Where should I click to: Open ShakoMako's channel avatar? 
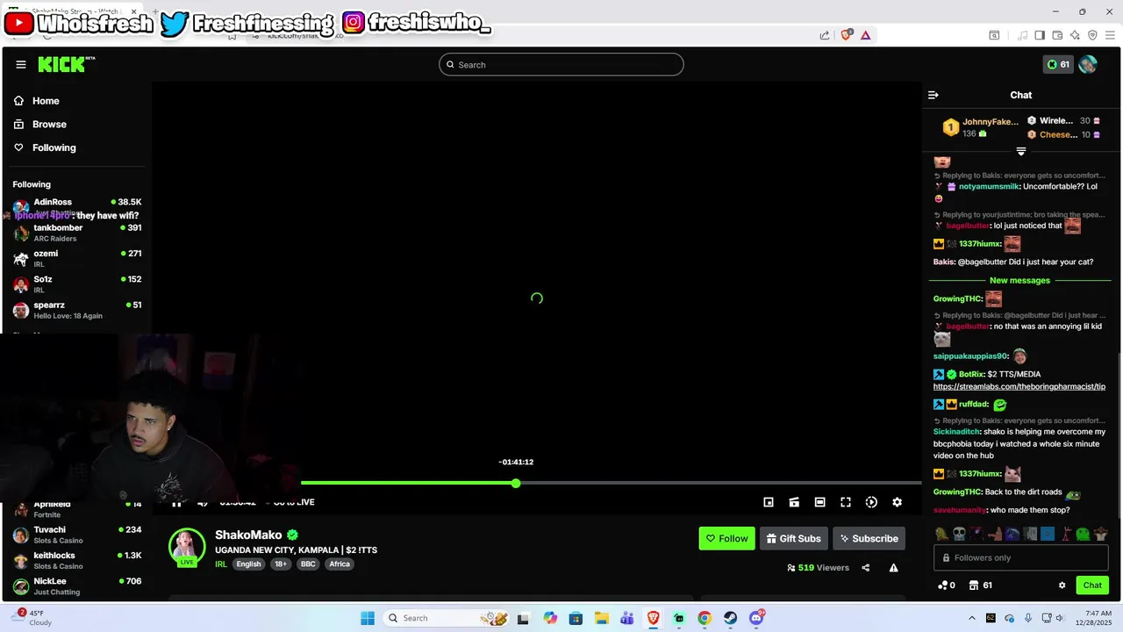pyautogui.click(x=187, y=547)
